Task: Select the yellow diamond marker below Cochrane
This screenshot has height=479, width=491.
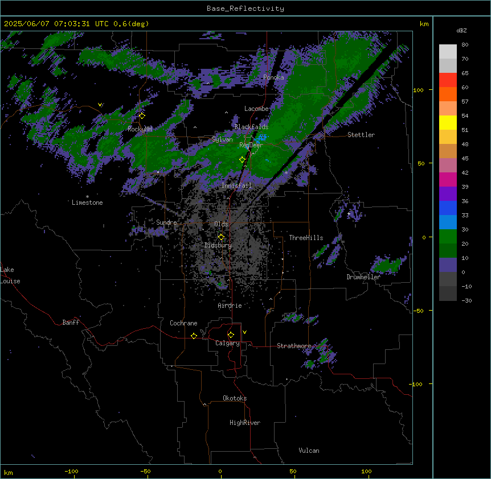Action: [194, 336]
